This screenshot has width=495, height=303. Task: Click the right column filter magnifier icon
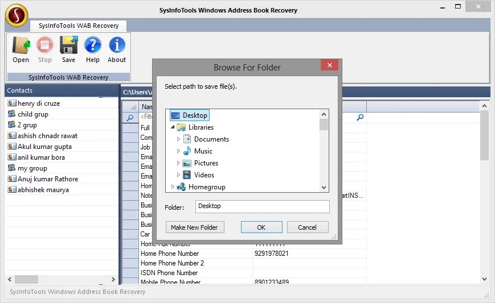click(360, 118)
